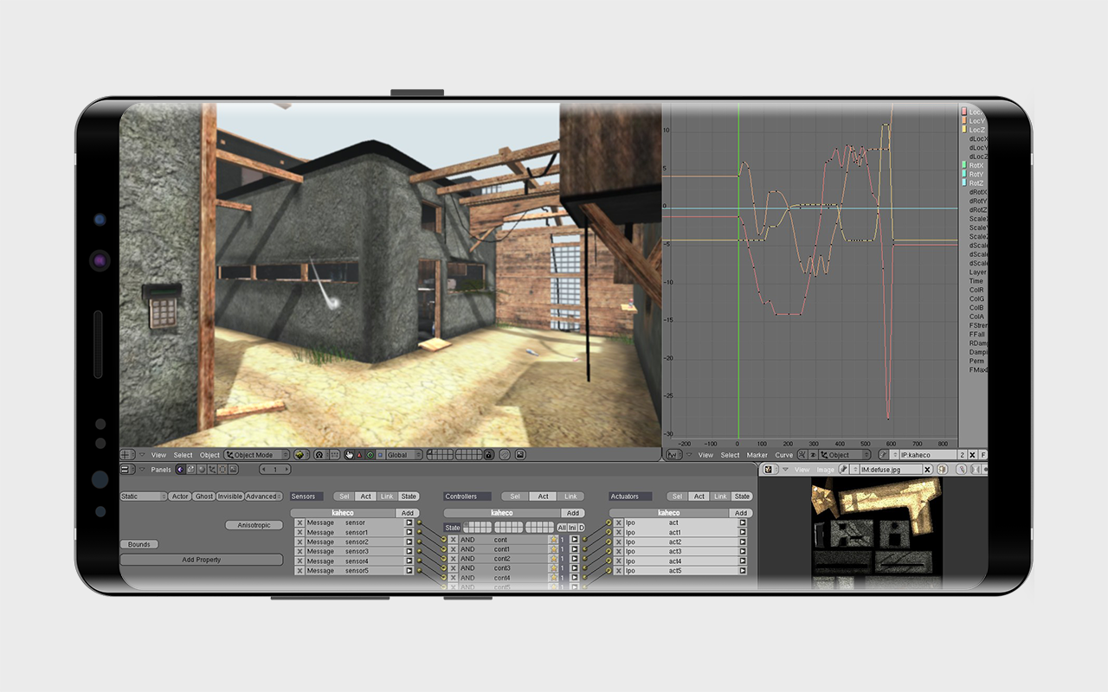
Task: Open the Object menu in 3D view
Action: (209, 455)
